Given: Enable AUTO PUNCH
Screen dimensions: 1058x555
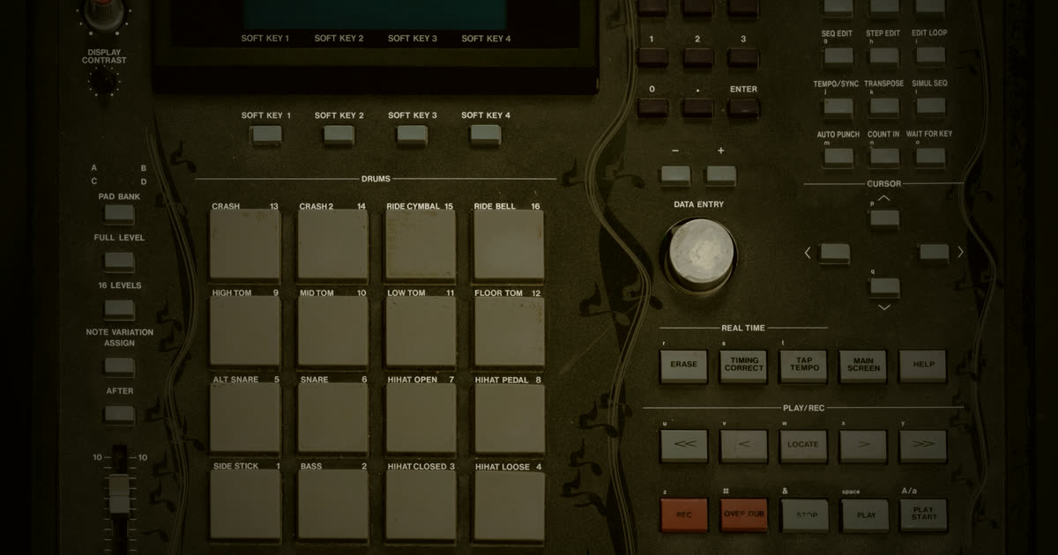Looking at the screenshot, I should [838, 157].
